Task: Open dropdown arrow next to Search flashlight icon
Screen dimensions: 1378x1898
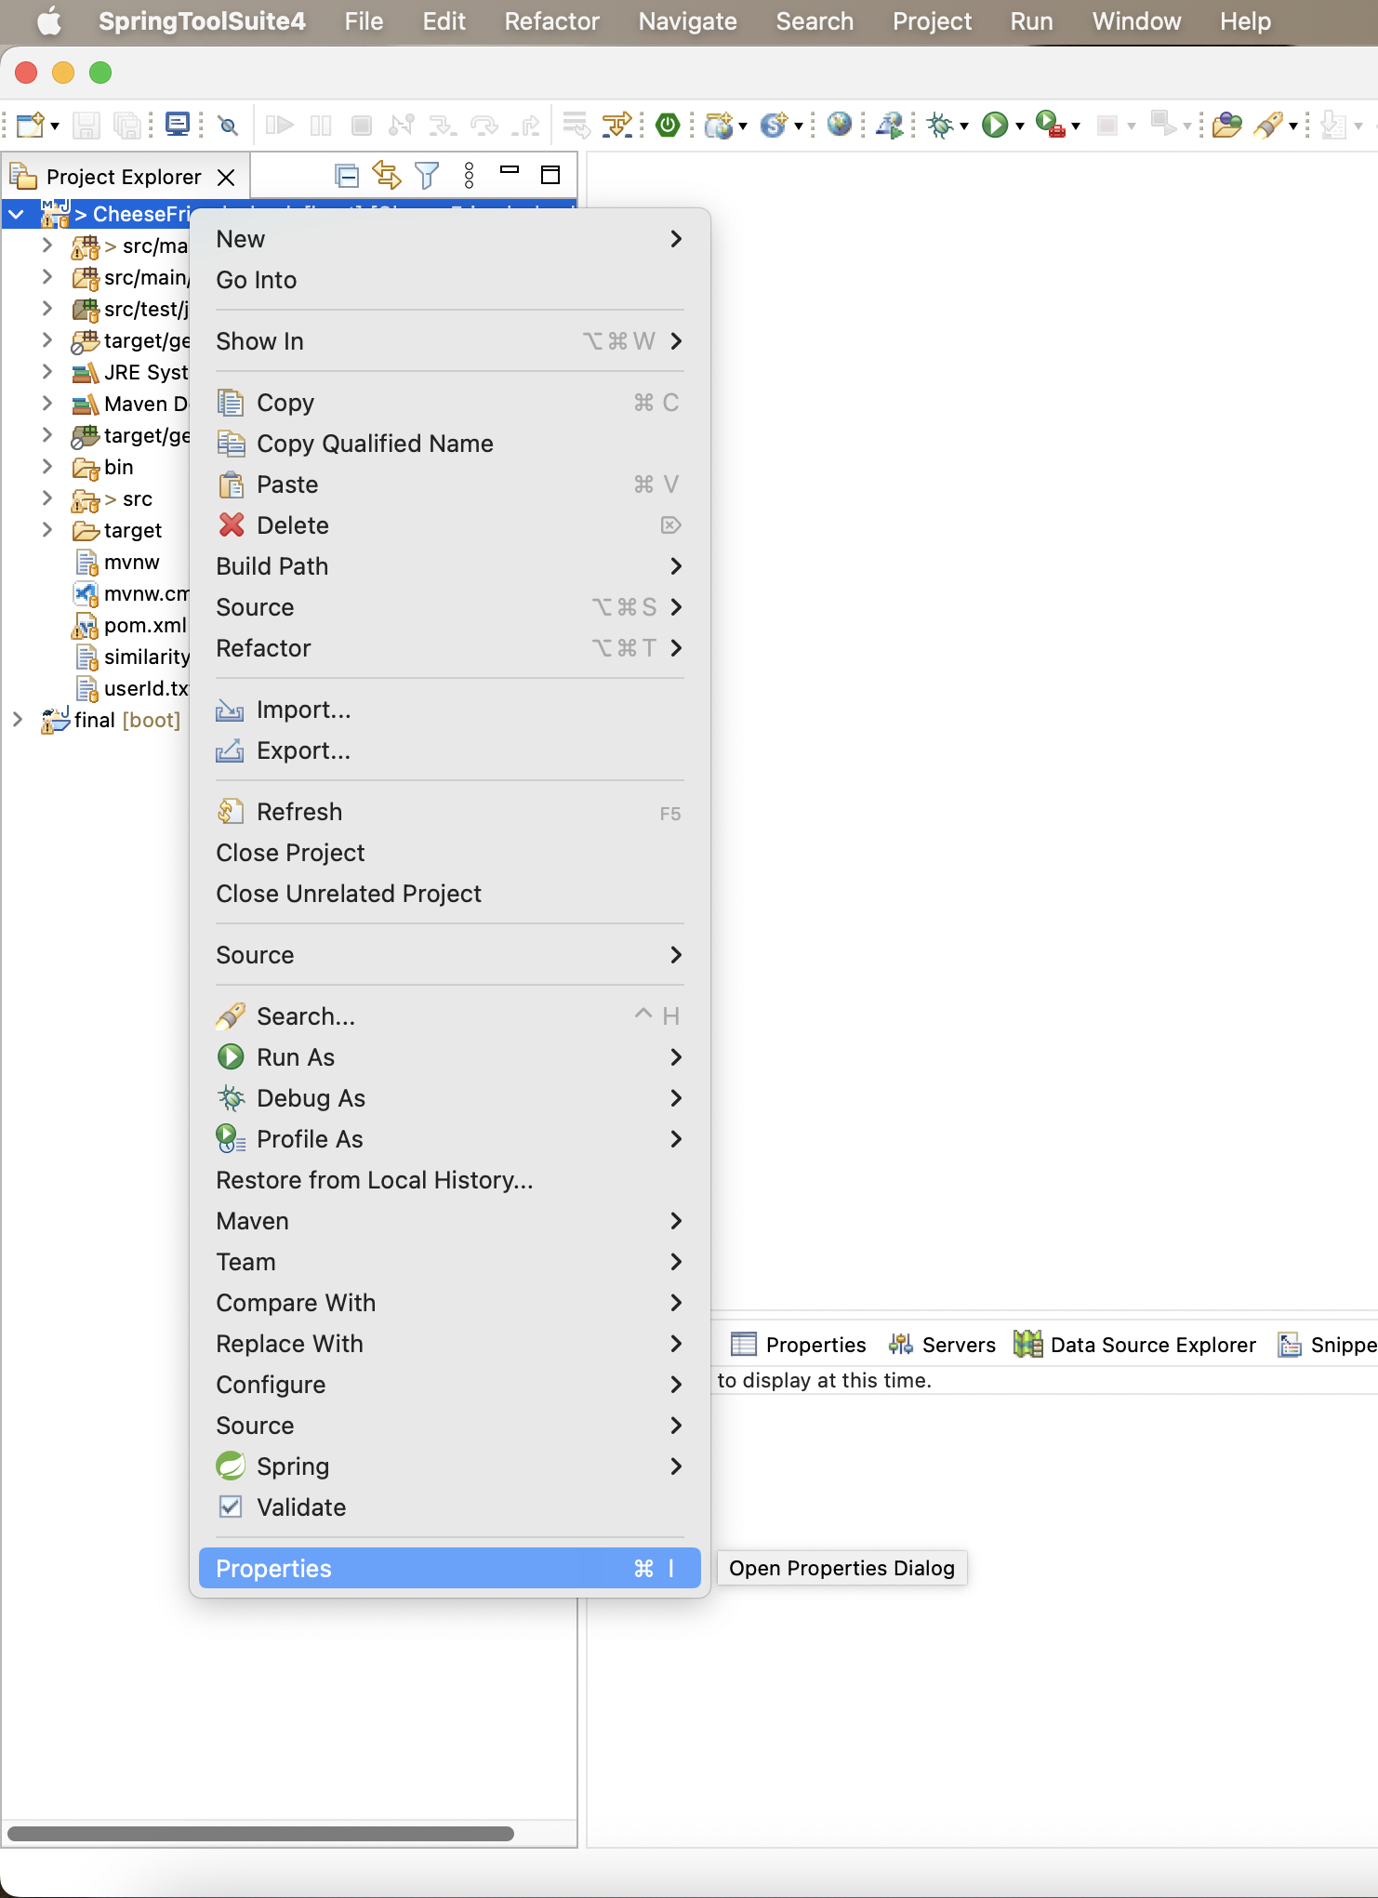Action: [1293, 126]
